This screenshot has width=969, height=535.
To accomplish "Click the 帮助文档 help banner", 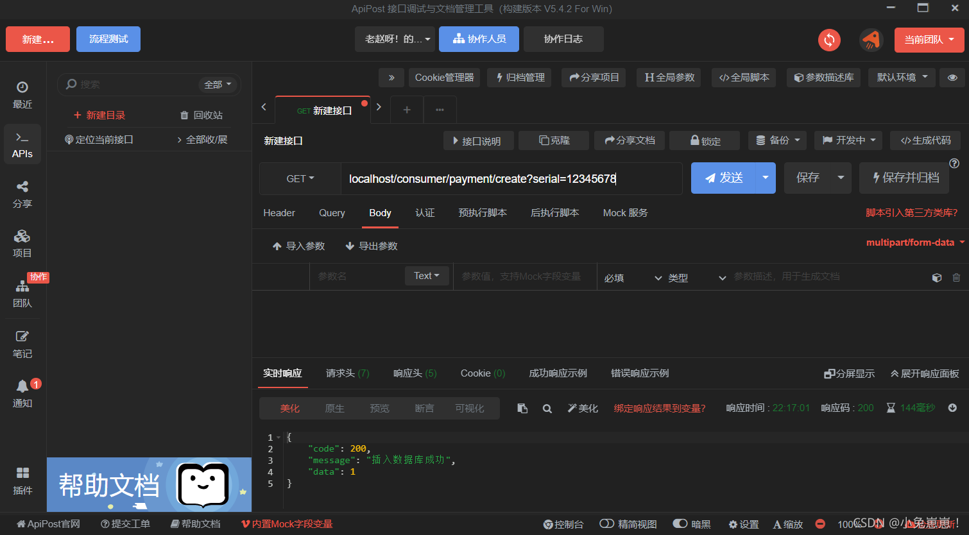I will click(149, 484).
